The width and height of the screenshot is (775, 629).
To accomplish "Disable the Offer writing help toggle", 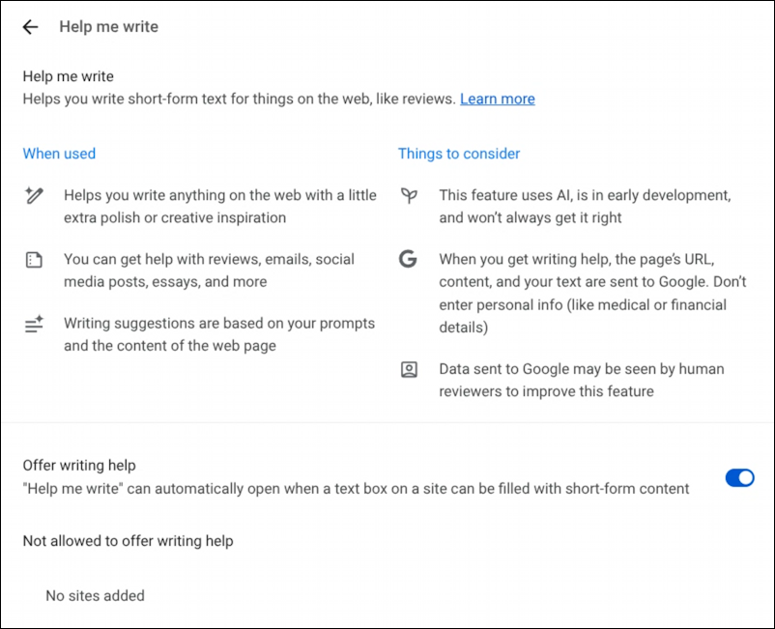I will pyautogui.click(x=739, y=477).
